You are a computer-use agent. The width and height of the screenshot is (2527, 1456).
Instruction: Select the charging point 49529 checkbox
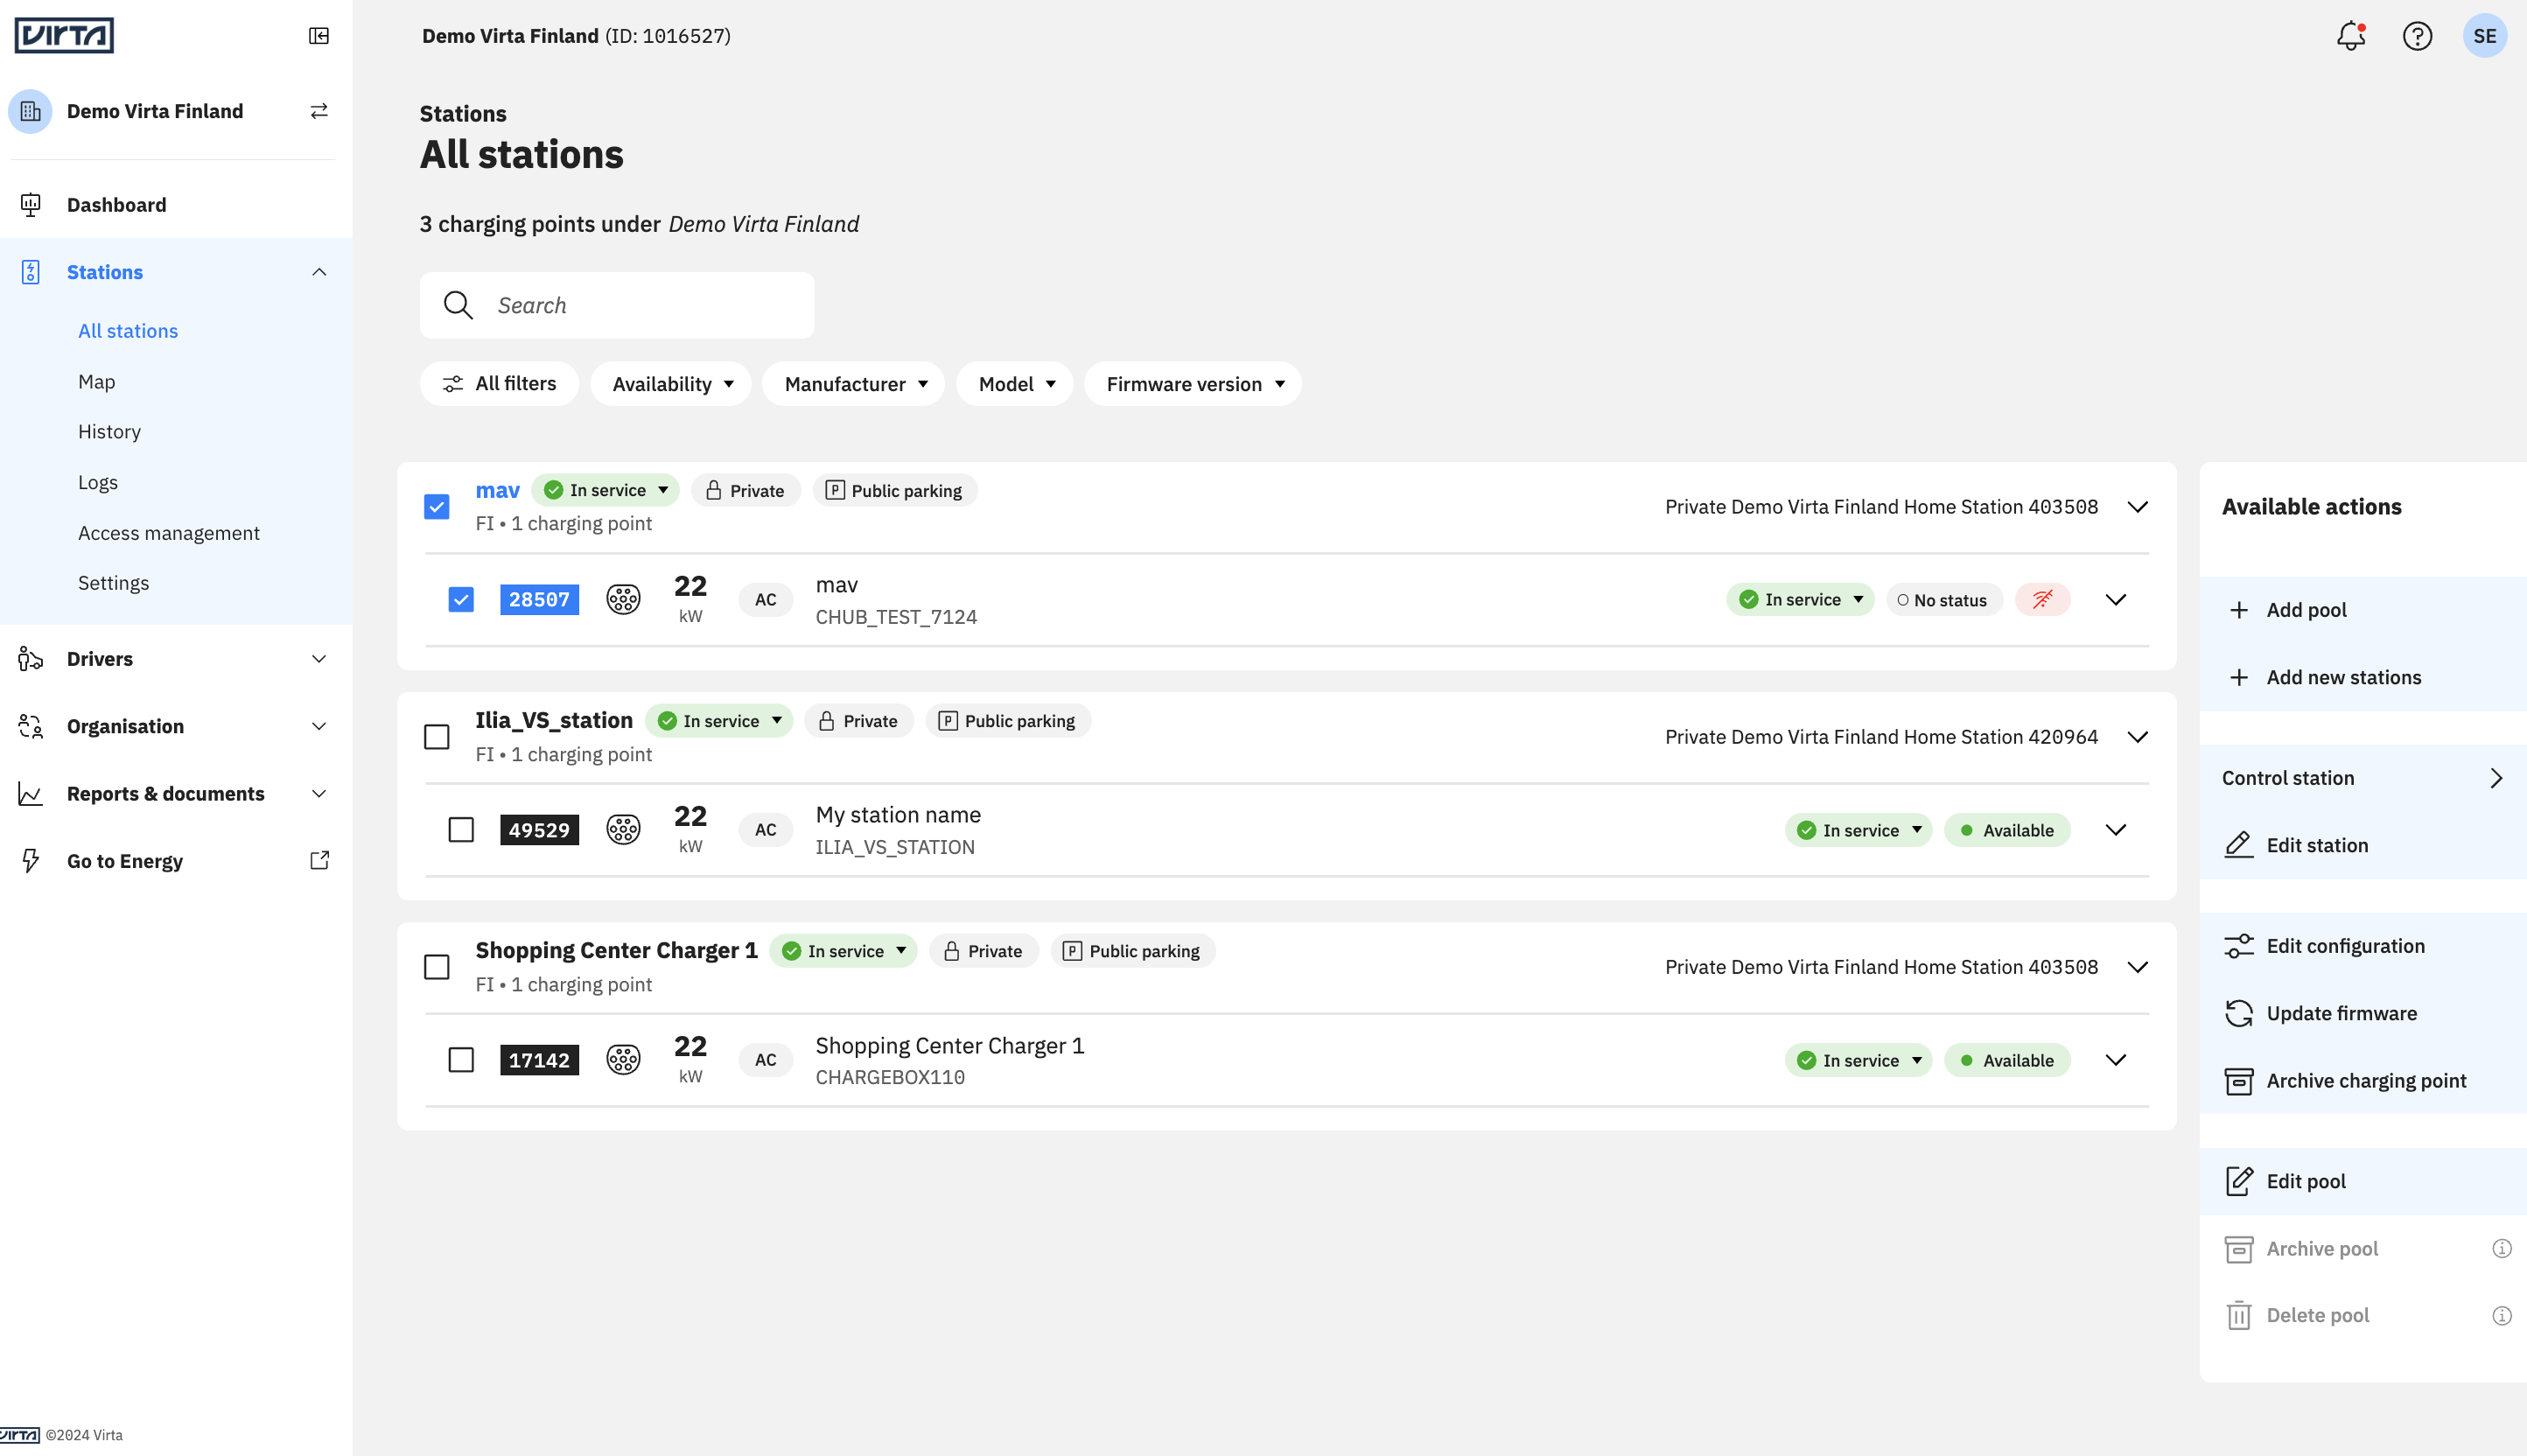coord(461,830)
